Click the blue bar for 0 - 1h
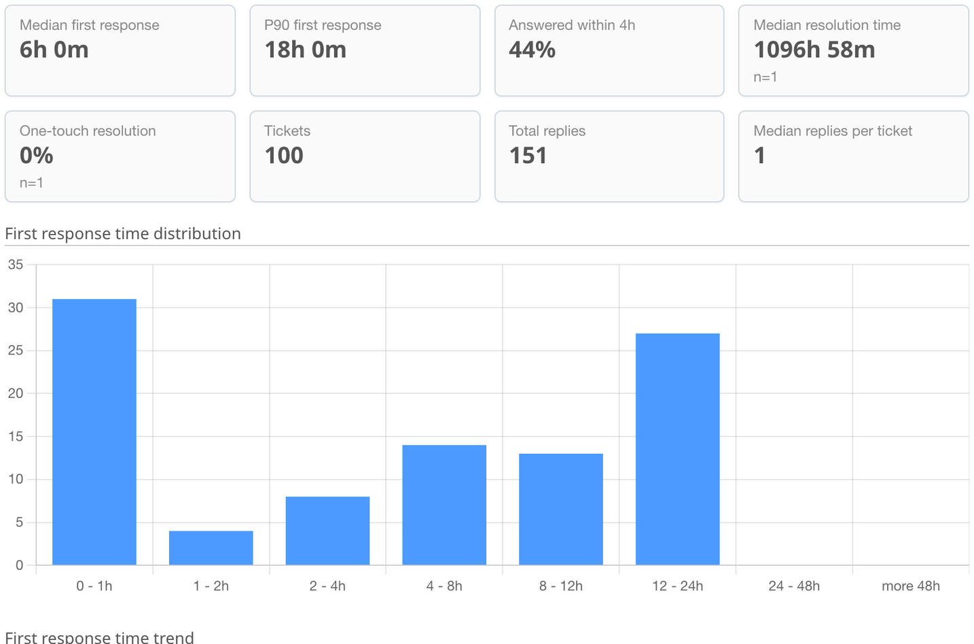 [x=94, y=432]
